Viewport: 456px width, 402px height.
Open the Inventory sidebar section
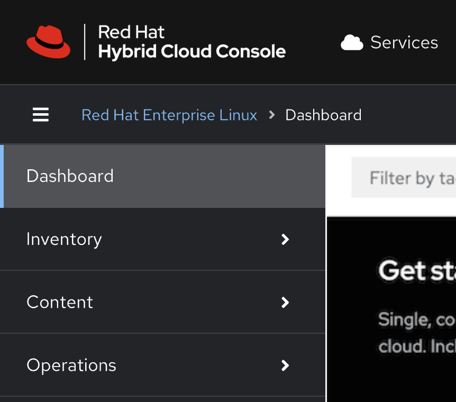64,239
